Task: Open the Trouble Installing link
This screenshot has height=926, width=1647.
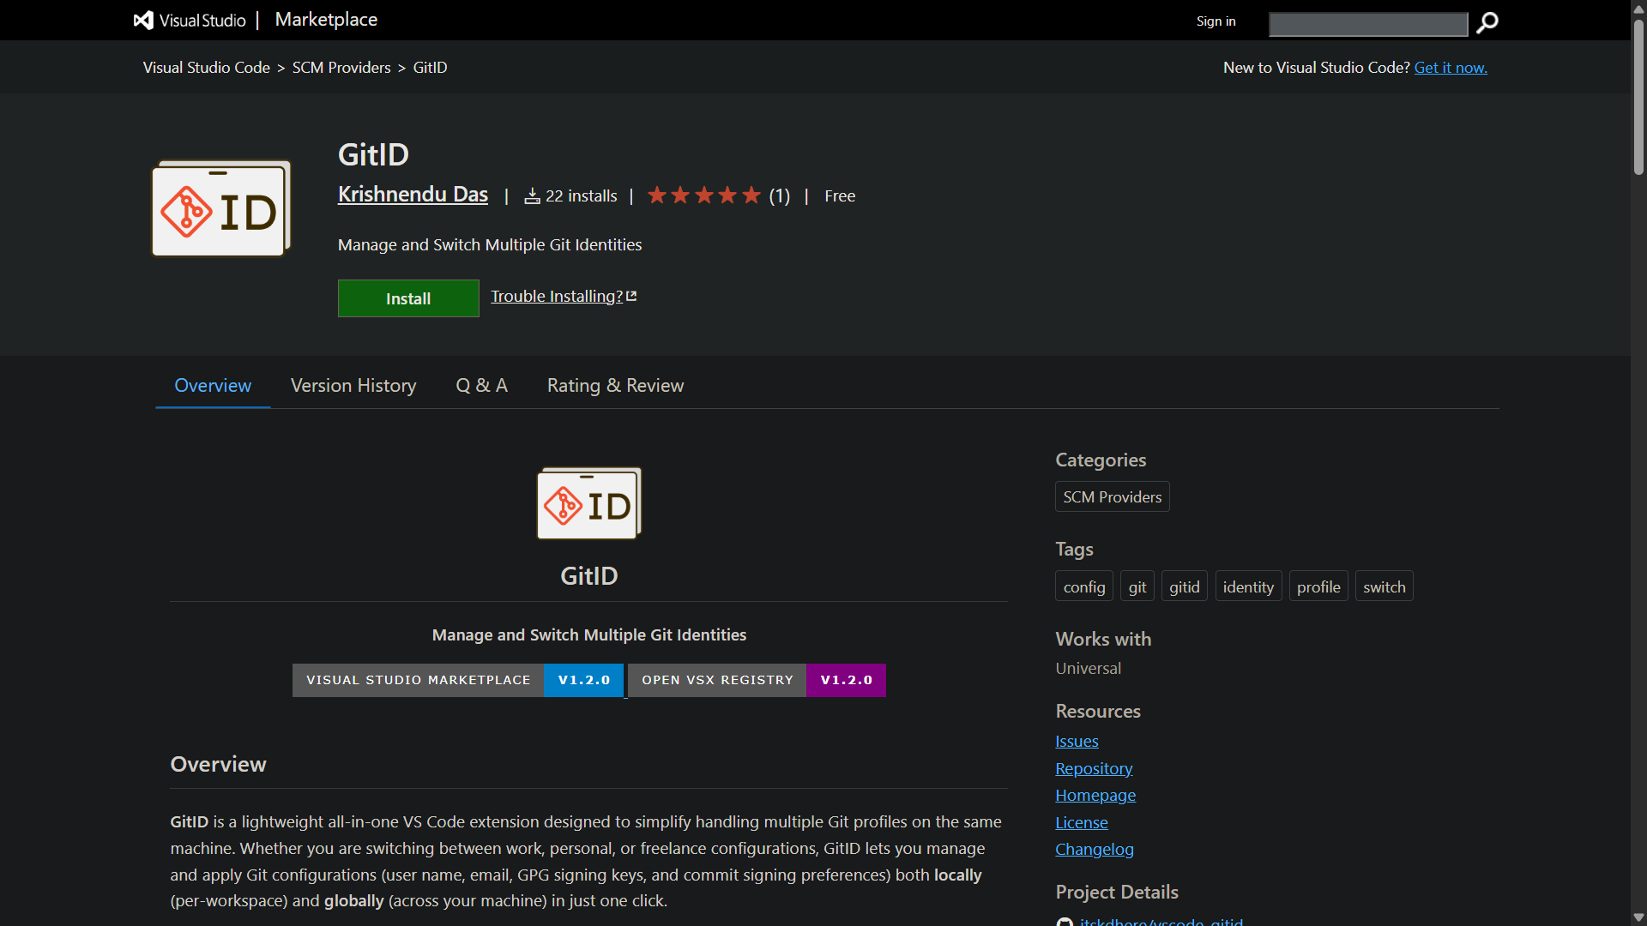Action: click(x=564, y=297)
